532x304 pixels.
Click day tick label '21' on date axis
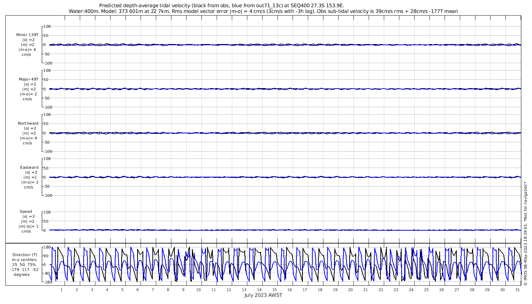point(366,290)
